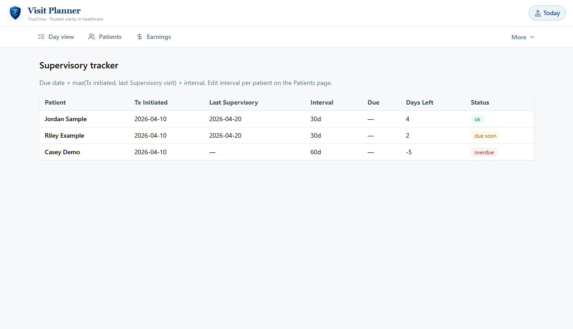
Task: Click Casey Demo's -5 days left
Action: (x=409, y=152)
